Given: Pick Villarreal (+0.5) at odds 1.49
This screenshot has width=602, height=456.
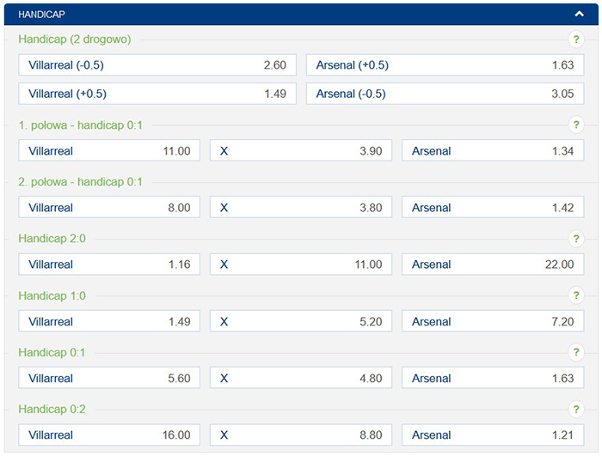Looking at the screenshot, I should click(157, 94).
